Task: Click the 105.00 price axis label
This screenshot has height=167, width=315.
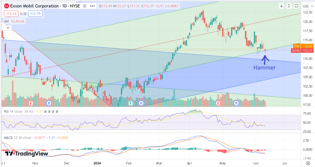Action: point(308,77)
